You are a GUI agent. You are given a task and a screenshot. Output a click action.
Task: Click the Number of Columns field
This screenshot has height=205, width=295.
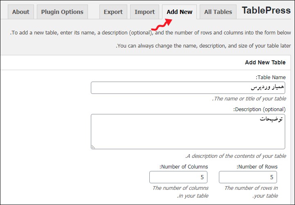[178, 177]
